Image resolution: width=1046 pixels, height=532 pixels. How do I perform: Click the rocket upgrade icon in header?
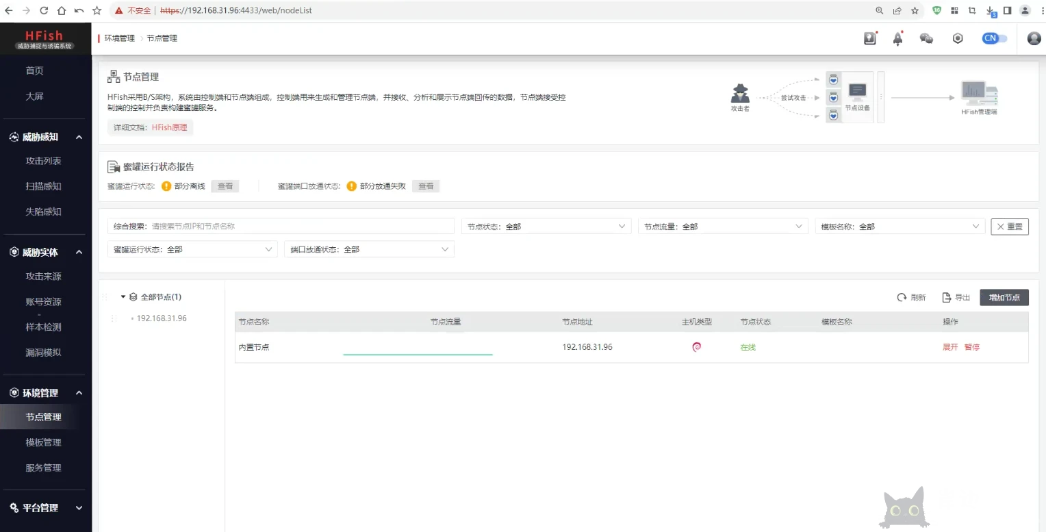[x=897, y=39]
